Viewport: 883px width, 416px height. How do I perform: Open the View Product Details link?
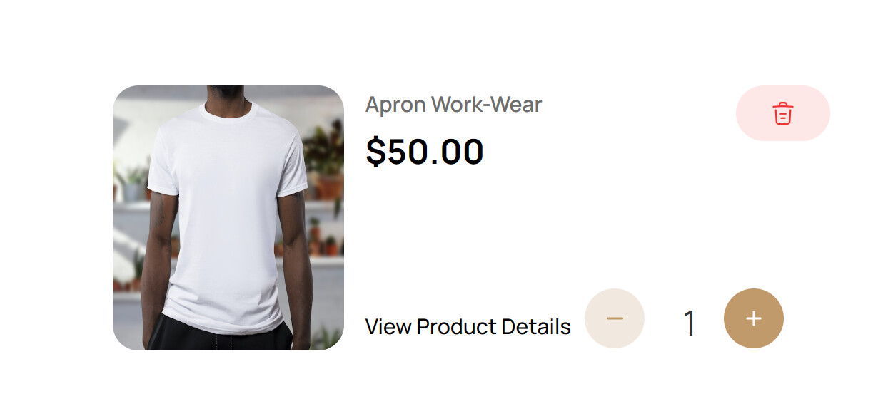[468, 326]
